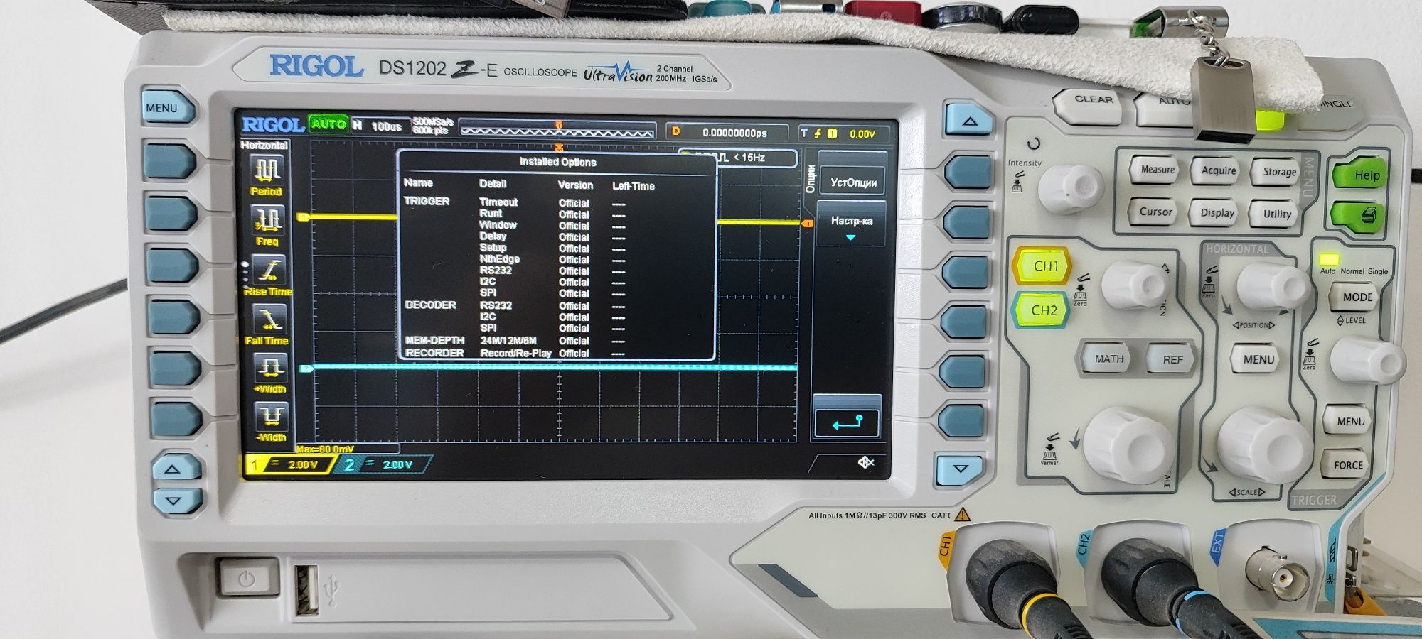Click the orange D delay indicator
The height and width of the screenshot is (639, 1422).
pos(675,131)
